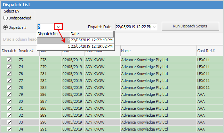Toggle dispatch checkbox for invoice 84
Screen dimensions: 224x133
point(9,129)
